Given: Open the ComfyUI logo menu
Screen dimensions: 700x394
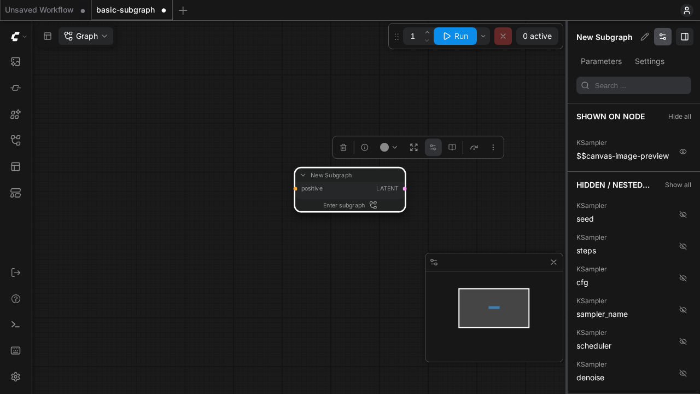Looking at the screenshot, I should point(19,36).
